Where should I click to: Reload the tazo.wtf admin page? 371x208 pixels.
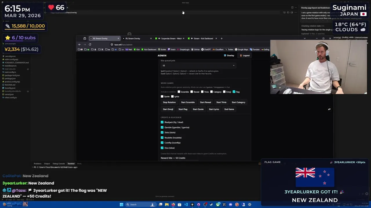pos(90,44)
